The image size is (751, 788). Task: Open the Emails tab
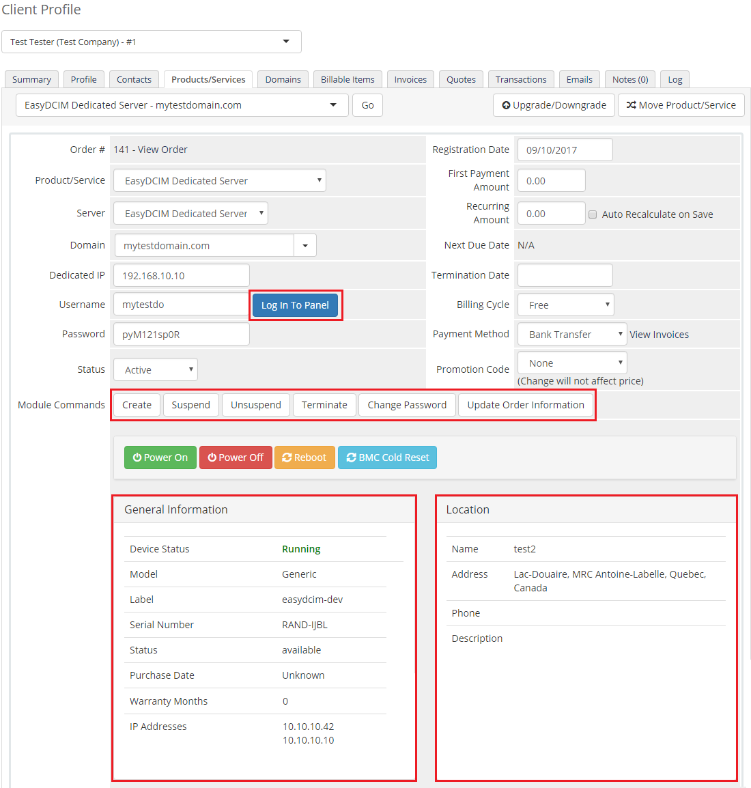click(x=579, y=79)
